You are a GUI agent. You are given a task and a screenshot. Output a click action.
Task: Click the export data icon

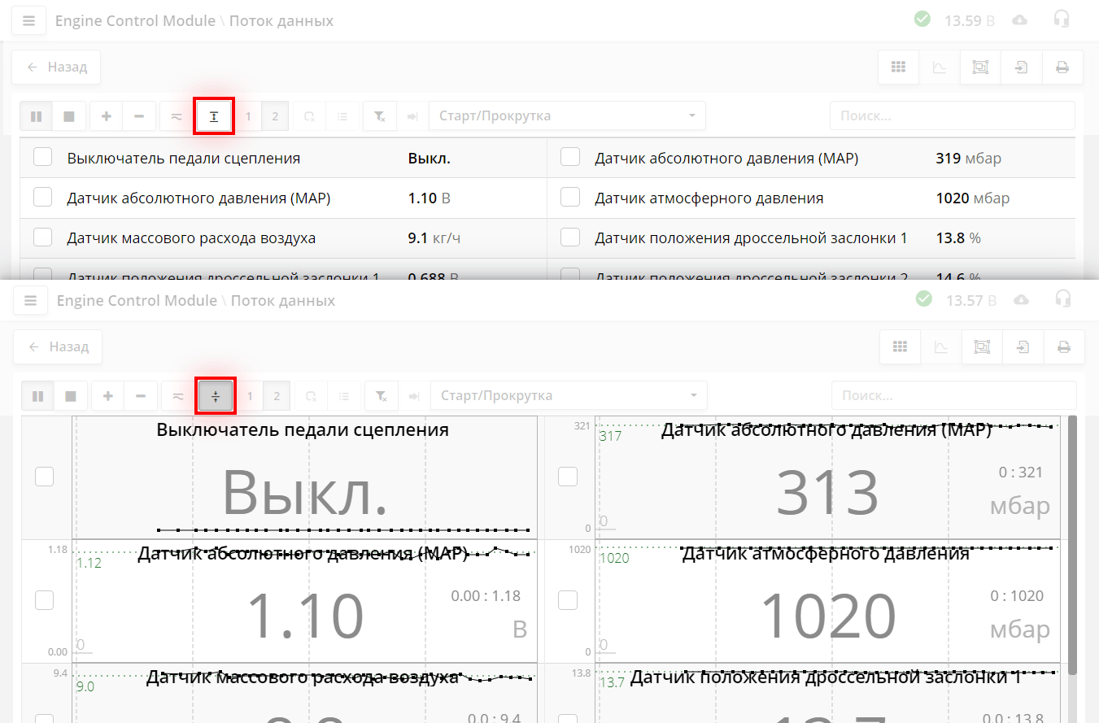1021,67
